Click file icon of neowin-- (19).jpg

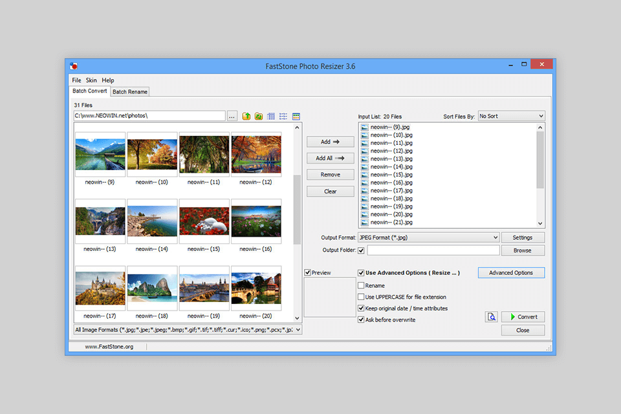click(x=364, y=206)
